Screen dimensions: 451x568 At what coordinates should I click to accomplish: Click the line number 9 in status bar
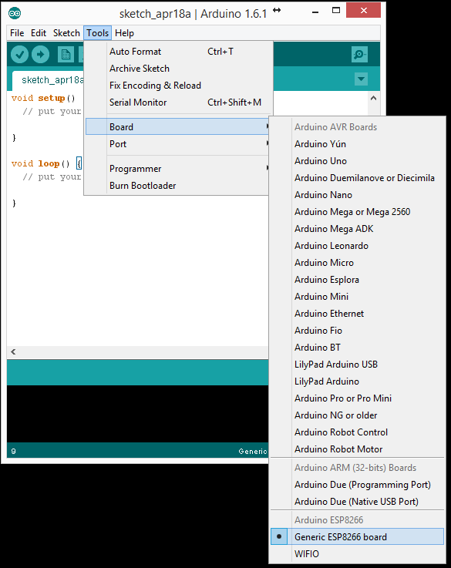(13, 452)
